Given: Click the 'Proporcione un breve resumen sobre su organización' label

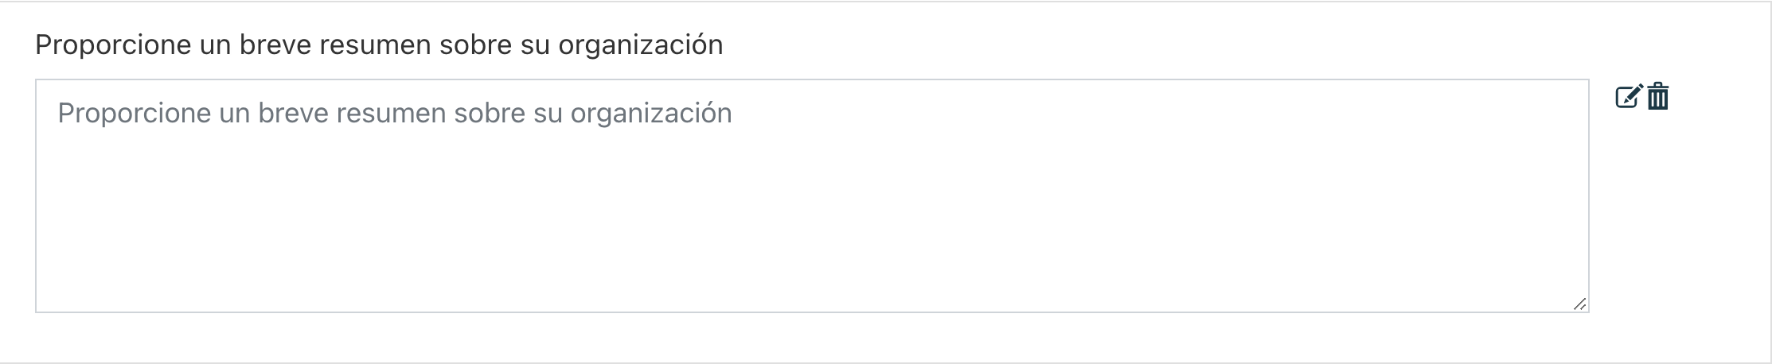Looking at the screenshot, I should (379, 45).
